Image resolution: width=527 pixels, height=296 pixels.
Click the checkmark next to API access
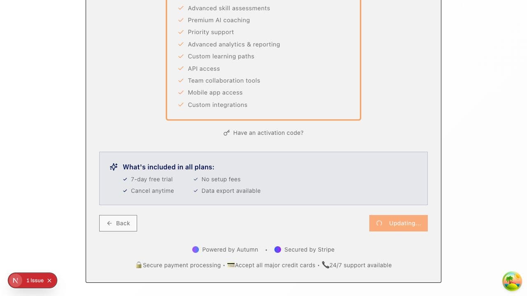click(x=181, y=68)
